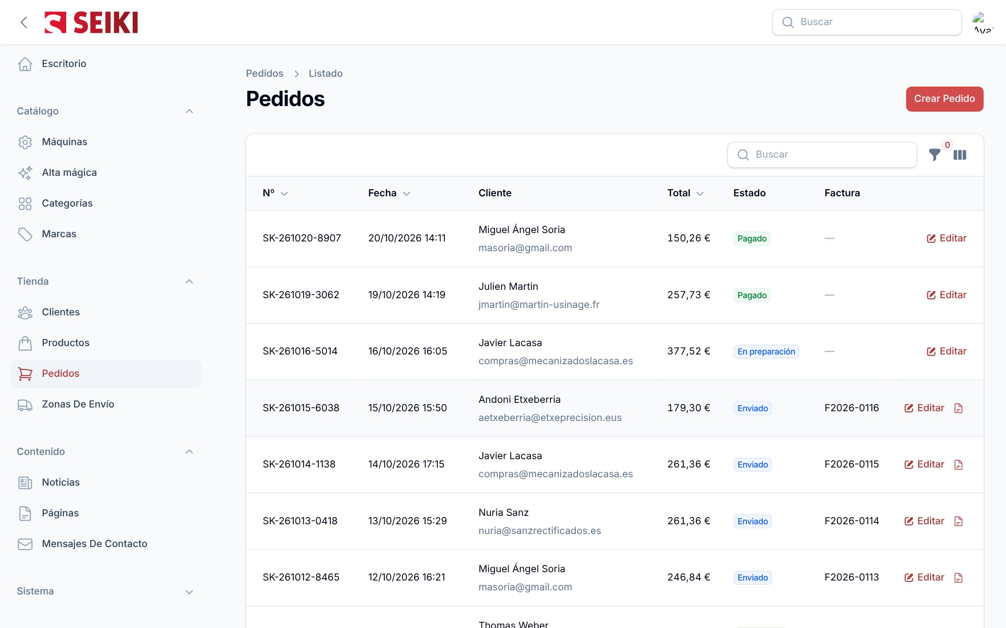
Task: Click the home icon next to Escritorio
Action: pos(25,64)
